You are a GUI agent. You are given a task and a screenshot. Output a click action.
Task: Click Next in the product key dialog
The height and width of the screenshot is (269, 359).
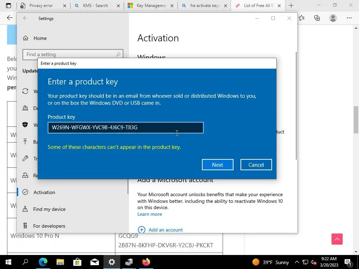pos(217,165)
